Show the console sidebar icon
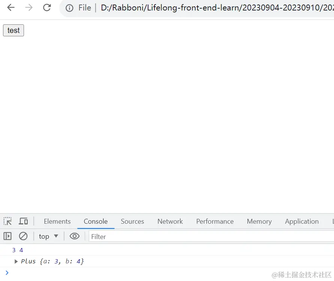 tap(7, 236)
